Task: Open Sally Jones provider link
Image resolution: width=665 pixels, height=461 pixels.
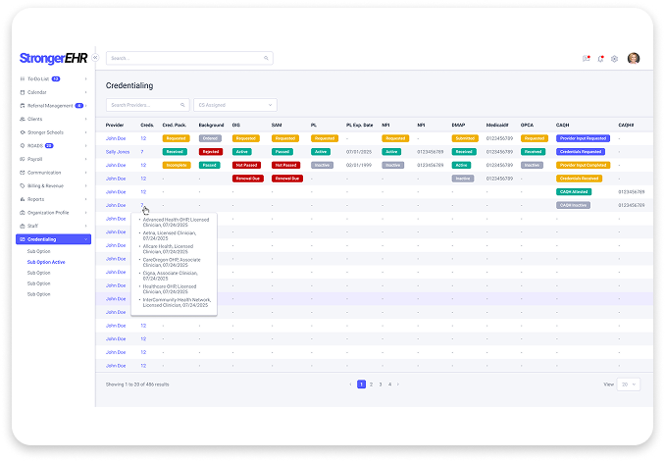Action: click(x=119, y=152)
